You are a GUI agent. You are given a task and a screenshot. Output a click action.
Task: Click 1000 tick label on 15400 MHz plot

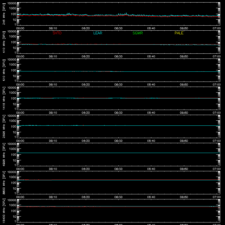click(x=13, y=205)
